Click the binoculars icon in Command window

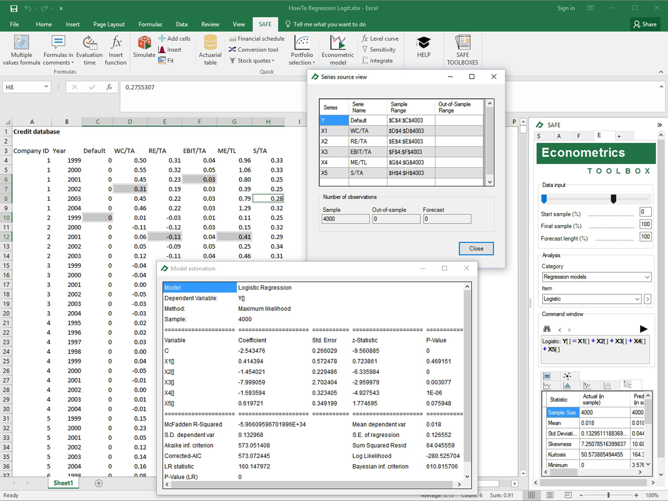[547, 329]
